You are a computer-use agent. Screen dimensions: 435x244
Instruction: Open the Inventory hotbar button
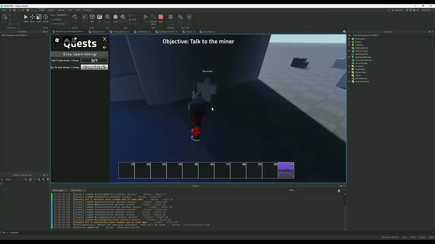pos(286,170)
